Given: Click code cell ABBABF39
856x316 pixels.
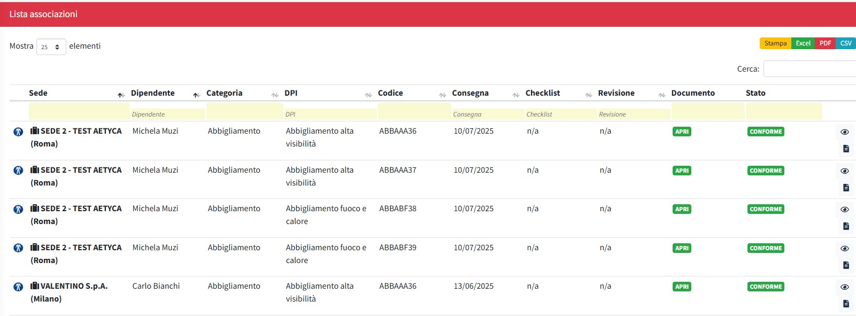Looking at the screenshot, I should [x=398, y=248].
